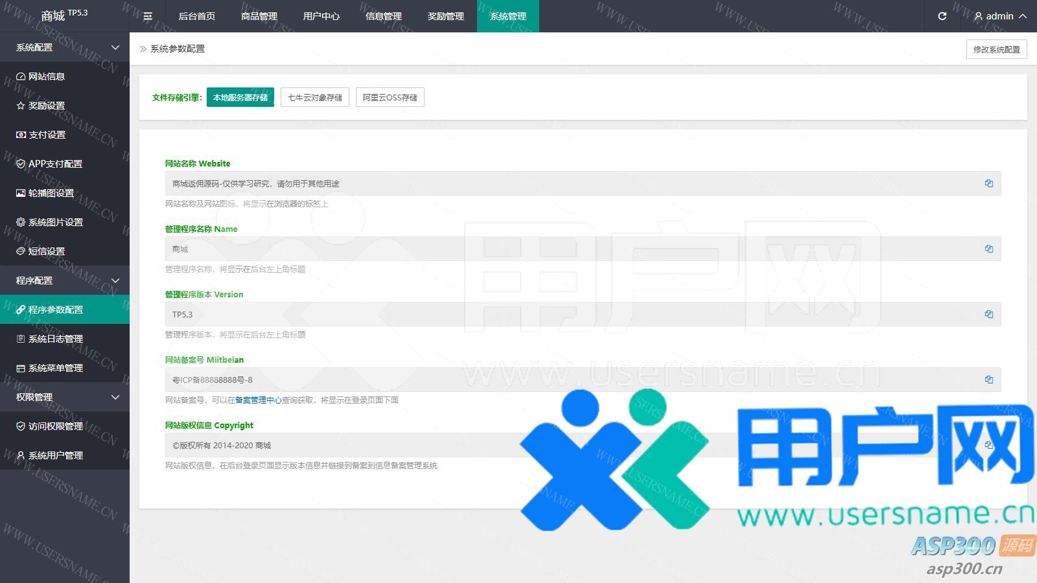1037x583 pixels.
Task: Select 七牛云对象存储 storage engine
Action: coord(315,97)
